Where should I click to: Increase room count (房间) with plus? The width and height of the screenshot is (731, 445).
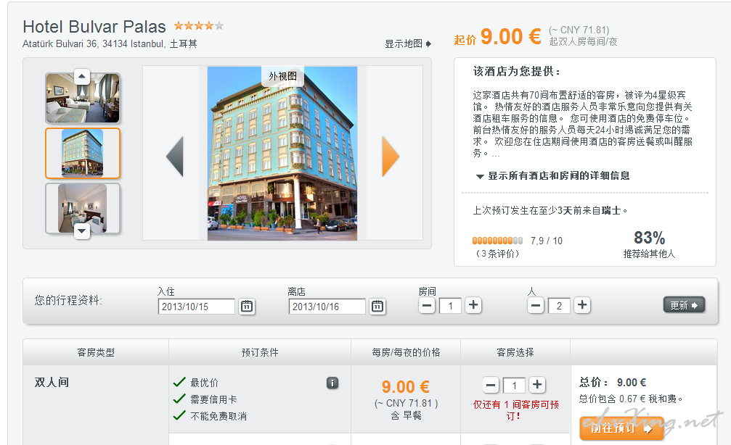(x=473, y=305)
